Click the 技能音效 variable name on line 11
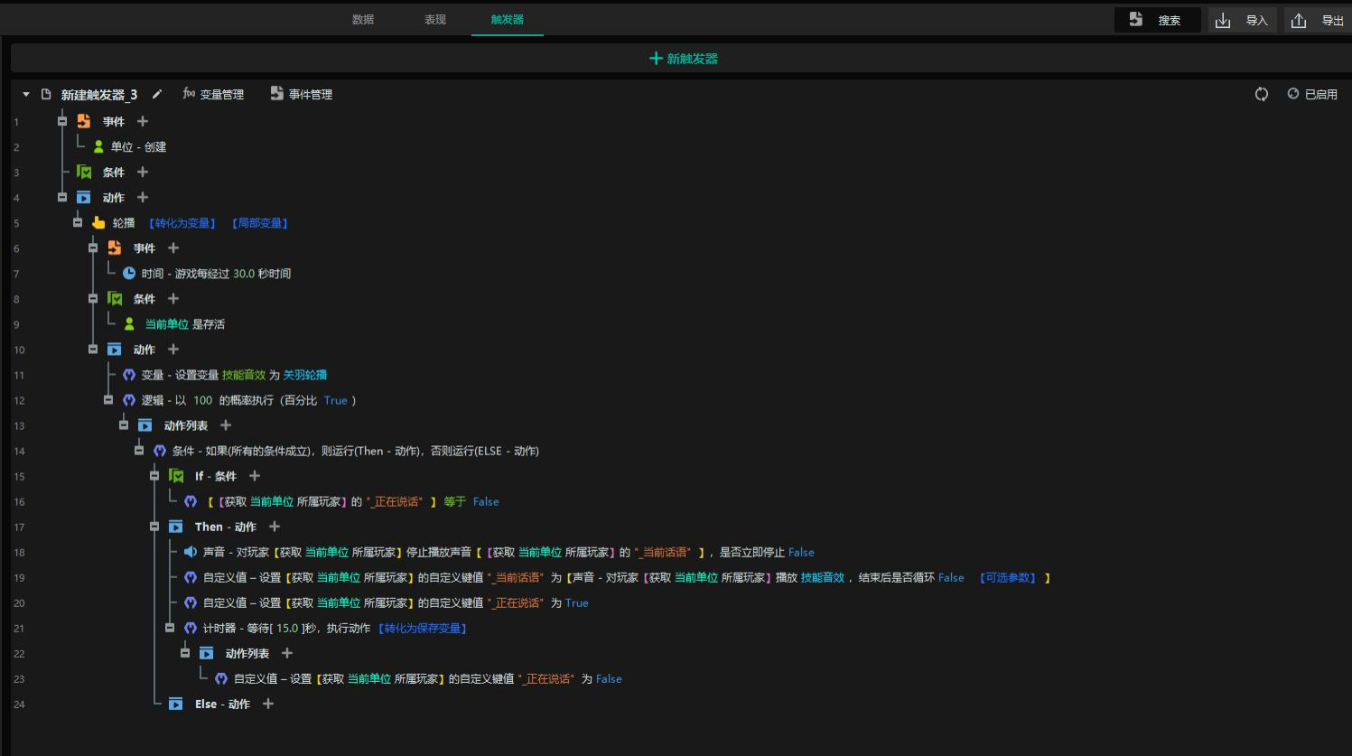Image resolution: width=1352 pixels, height=756 pixels. pyautogui.click(x=244, y=375)
